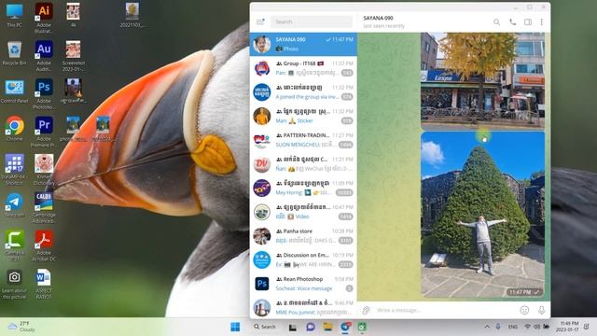
Task: Open the Telegram hamburger menu
Action: (x=260, y=21)
